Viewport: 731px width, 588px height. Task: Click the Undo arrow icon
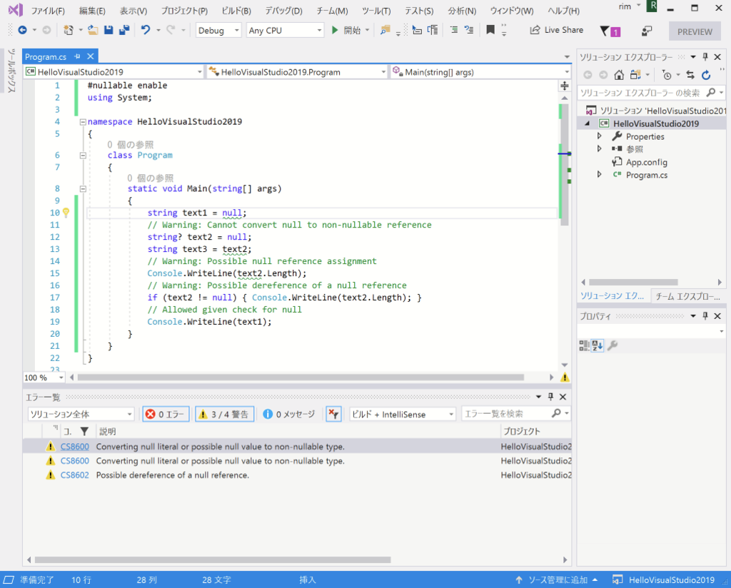coord(146,30)
